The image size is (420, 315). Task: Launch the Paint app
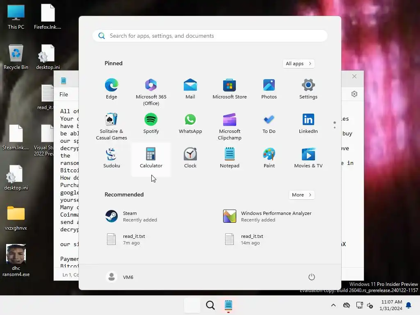[269, 158]
